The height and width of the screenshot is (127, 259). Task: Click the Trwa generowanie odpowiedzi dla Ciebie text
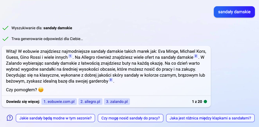point(47,39)
